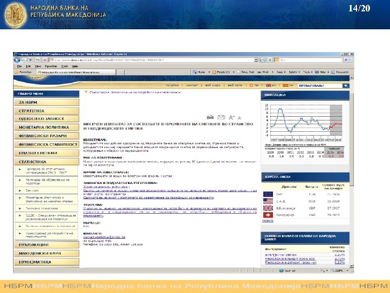Screen dimensions: 390x293
Task: Open the View menu
Action: pyautogui.click(x=38, y=66)
